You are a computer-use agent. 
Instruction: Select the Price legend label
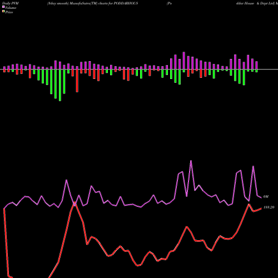click(x=9, y=12)
